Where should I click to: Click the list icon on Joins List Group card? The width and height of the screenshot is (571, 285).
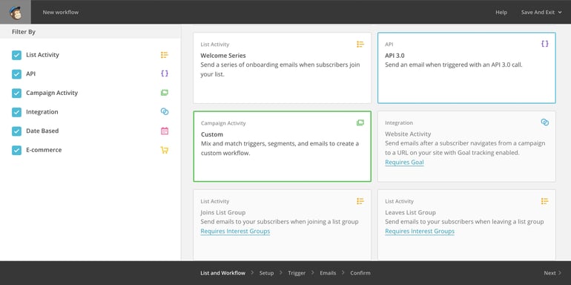point(360,201)
